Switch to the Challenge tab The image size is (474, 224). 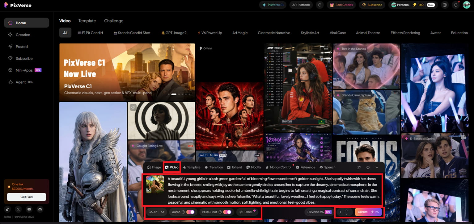114,21
